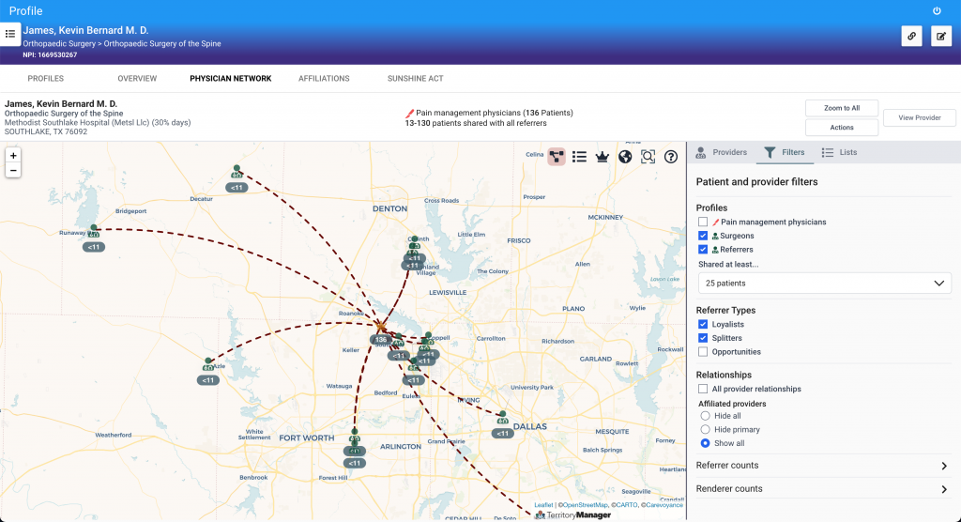
Task: Open the OpenStreetMap attribution link
Action: (x=586, y=505)
